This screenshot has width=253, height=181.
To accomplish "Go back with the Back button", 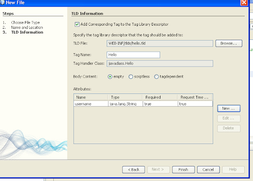I will [x=134, y=170].
